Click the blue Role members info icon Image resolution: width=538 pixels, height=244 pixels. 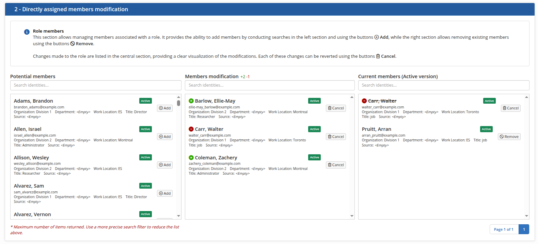click(x=27, y=32)
